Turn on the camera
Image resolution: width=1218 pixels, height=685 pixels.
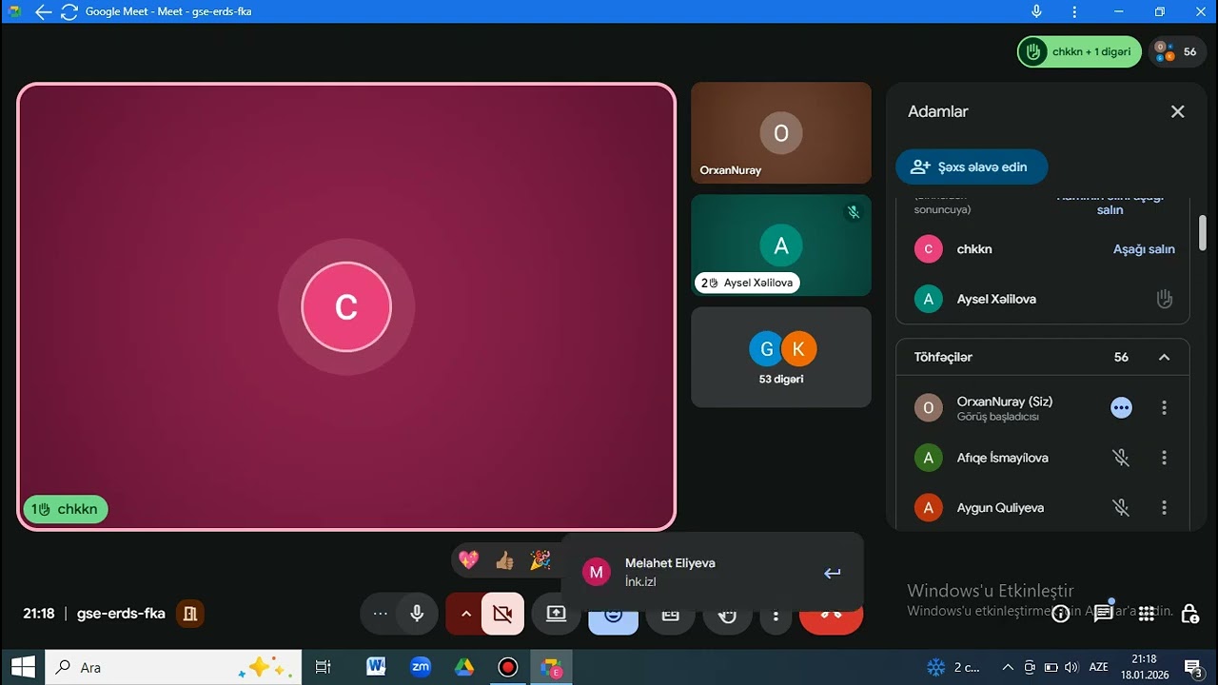(x=502, y=614)
